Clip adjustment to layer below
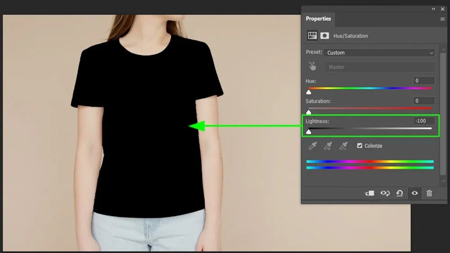450x253 pixels. tap(369, 193)
